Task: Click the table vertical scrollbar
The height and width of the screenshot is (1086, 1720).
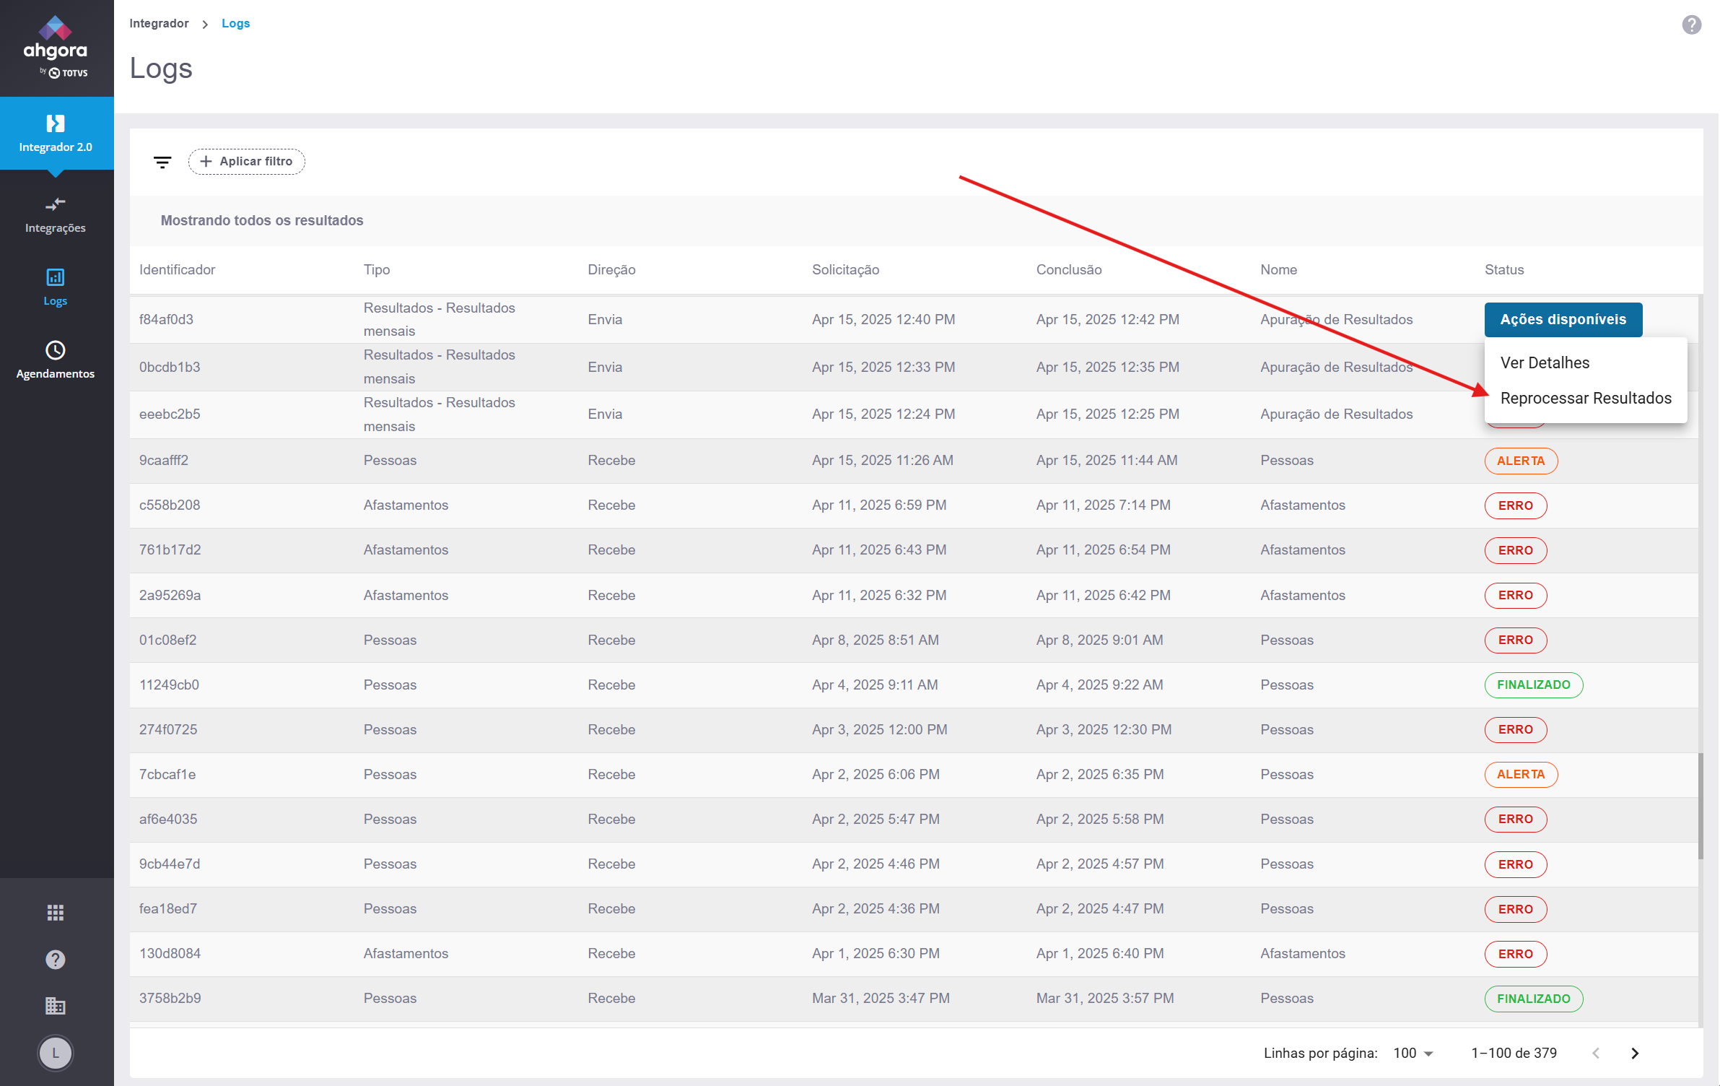Action: [1701, 805]
